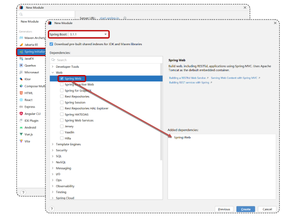The image size is (286, 216).
Task: Click the Angular CLI generator icon
Action: pos(21,114)
